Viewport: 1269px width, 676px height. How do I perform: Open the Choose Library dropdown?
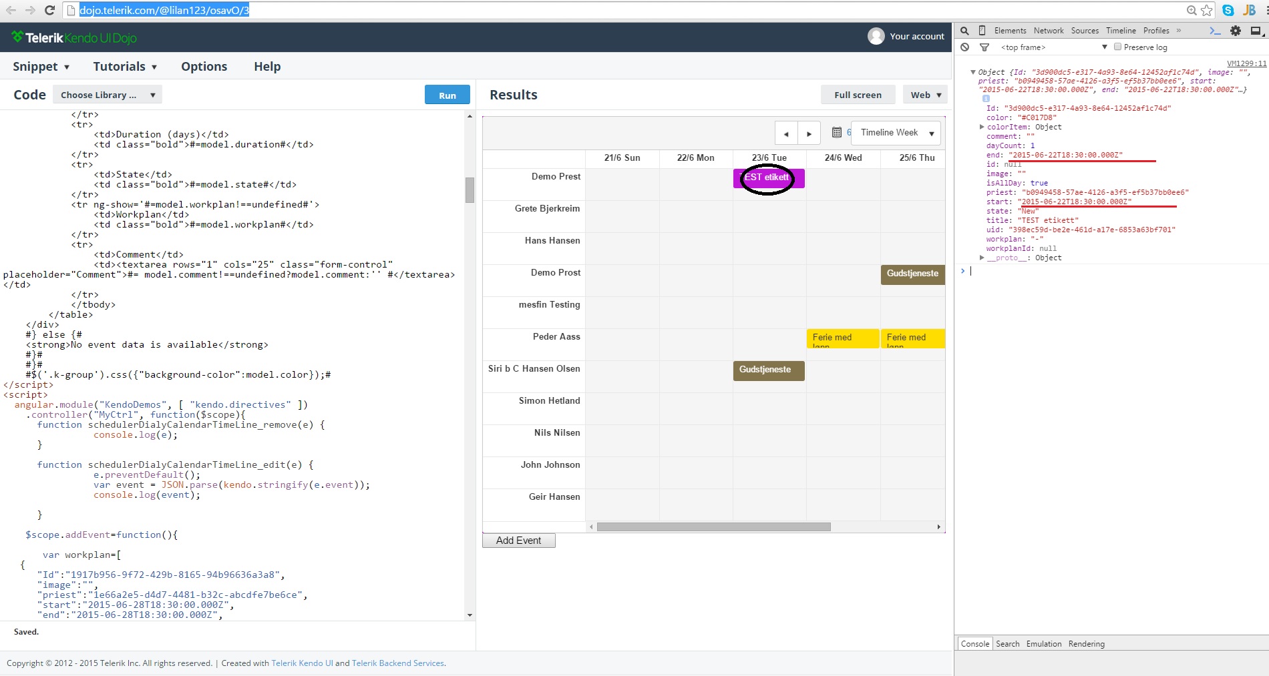click(108, 95)
